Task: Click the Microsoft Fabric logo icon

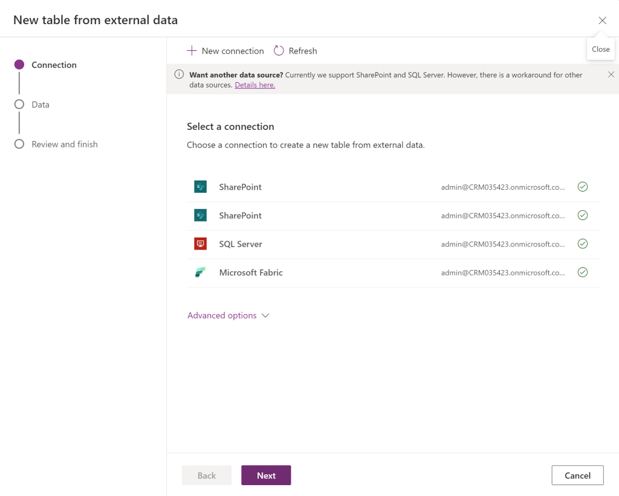Action: [200, 272]
